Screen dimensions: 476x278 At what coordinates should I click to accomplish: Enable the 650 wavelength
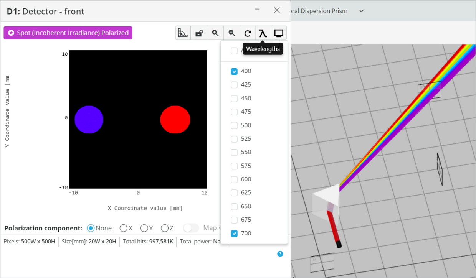pos(234,206)
